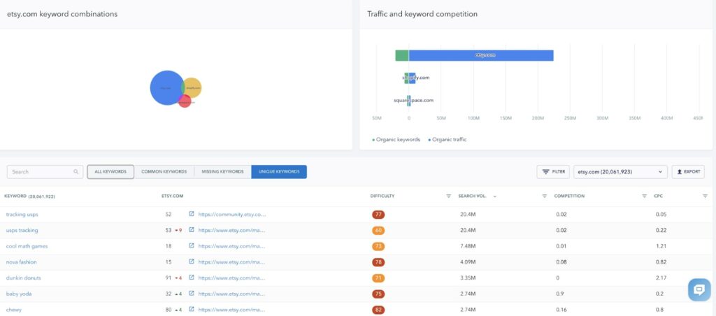Switch to Missing Keywords tab
Screen dimensions: 716x316
click(222, 172)
